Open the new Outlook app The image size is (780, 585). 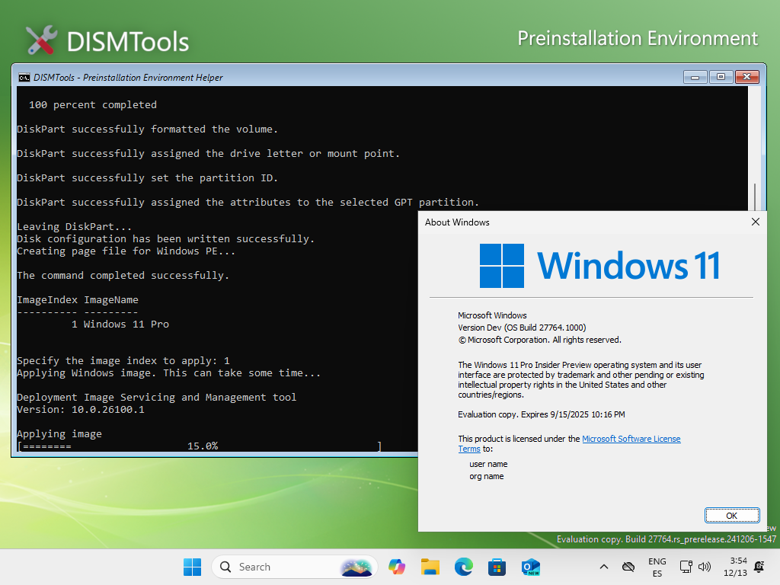click(x=531, y=567)
